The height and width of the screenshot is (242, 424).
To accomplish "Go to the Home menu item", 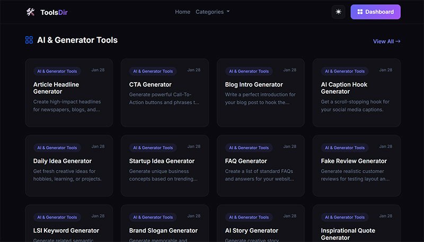I will click(x=182, y=12).
